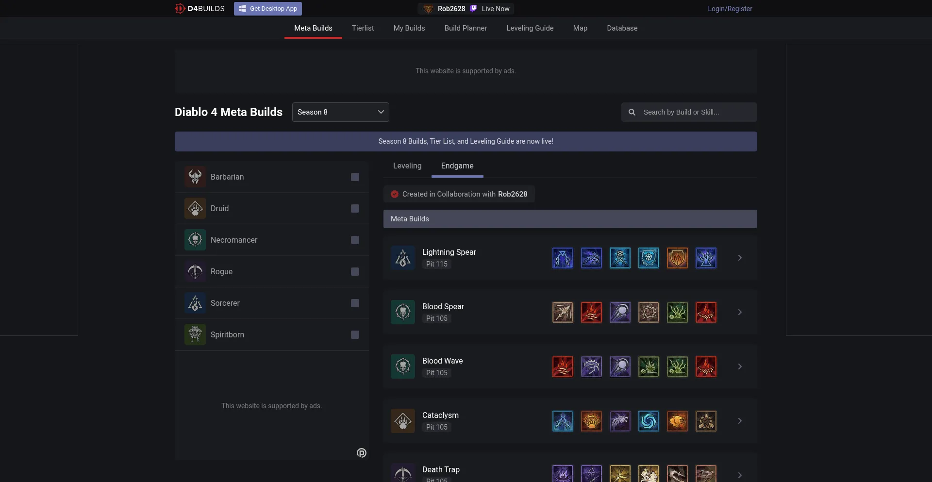
Task: Click the Sorcerer icon on Lightning Spear build
Action: point(403,258)
